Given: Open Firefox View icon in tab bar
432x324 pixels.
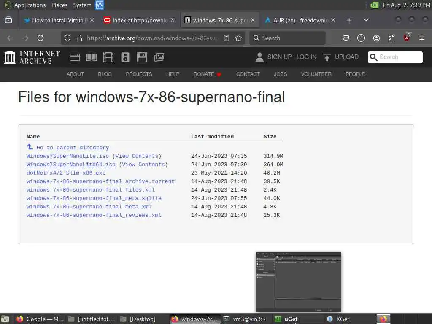Looking at the screenshot, I should [x=8, y=20].
